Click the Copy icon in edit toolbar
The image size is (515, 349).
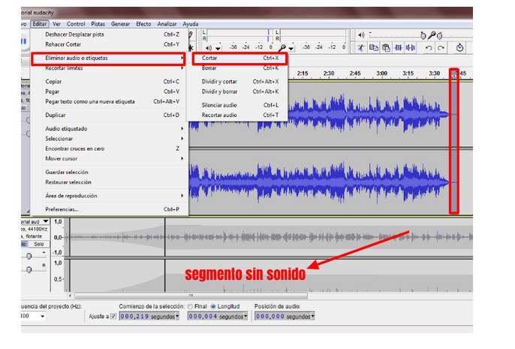point(373,47)
